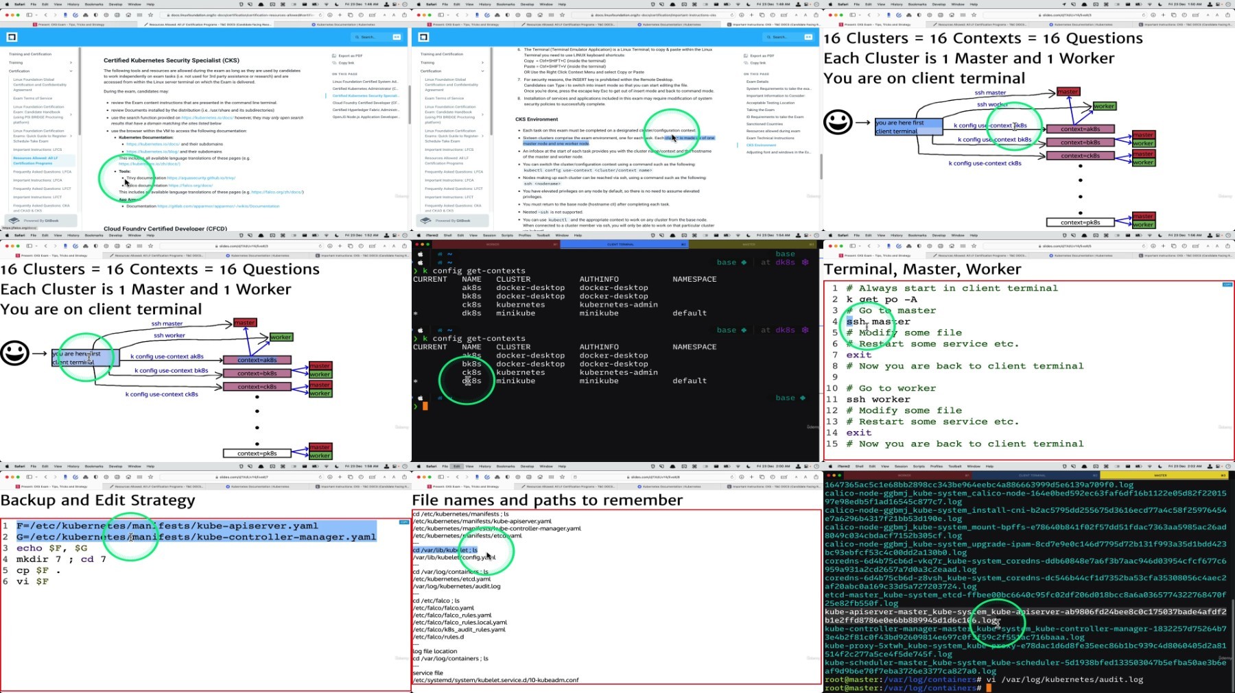Collapse Certification section on the CKS Specialist page

click(71, 71)
